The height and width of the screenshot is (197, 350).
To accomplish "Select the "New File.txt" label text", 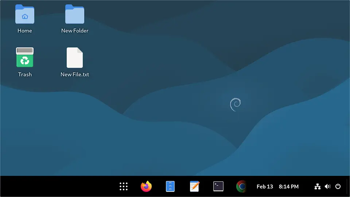I will click(x=75, y=74).
